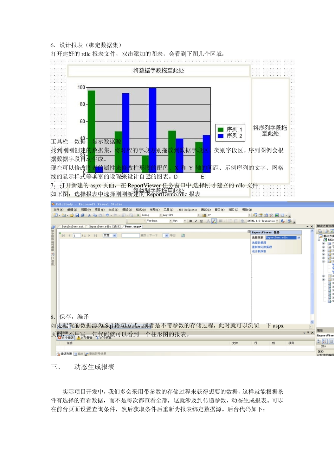Switch to the Demo.aspx tab
334x473 pixels.
[x=133, y=227]
